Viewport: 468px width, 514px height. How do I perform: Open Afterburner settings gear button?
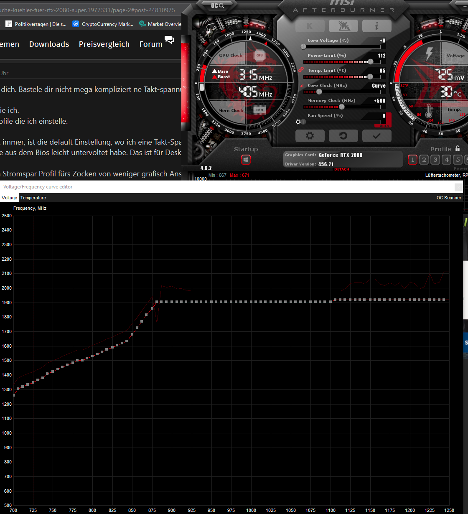click(x=310, y=136)
